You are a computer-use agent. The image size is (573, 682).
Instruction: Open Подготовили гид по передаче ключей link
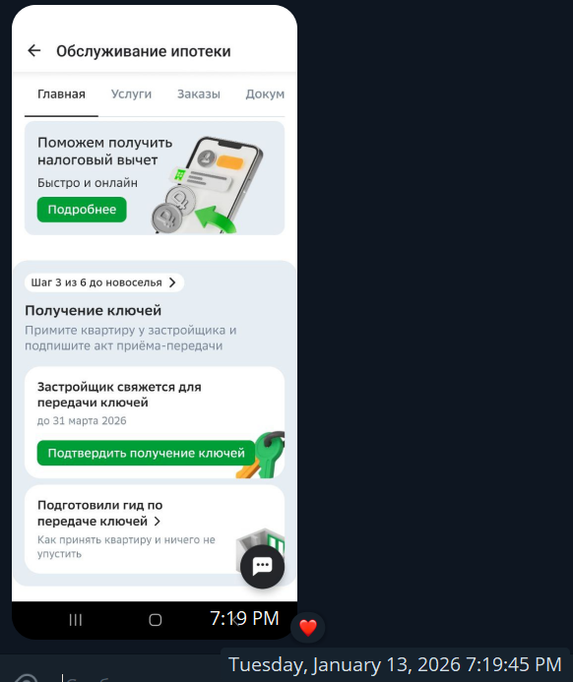point(100,514)
